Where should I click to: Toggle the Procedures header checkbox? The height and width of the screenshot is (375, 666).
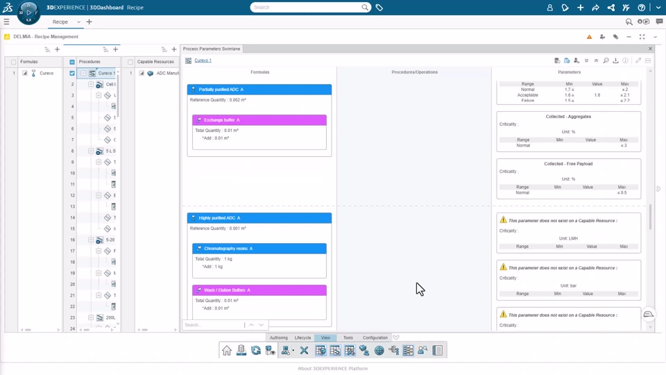[x=72, y=62]
